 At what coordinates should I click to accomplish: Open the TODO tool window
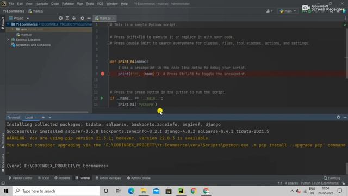pos(43,178)
